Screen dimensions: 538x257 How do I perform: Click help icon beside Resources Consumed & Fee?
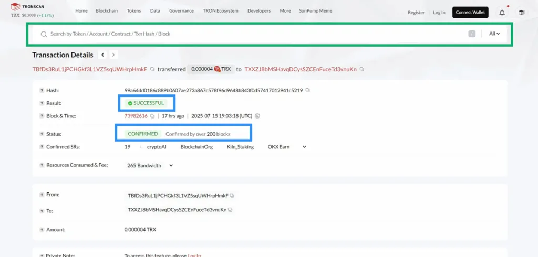coord(42,165)
